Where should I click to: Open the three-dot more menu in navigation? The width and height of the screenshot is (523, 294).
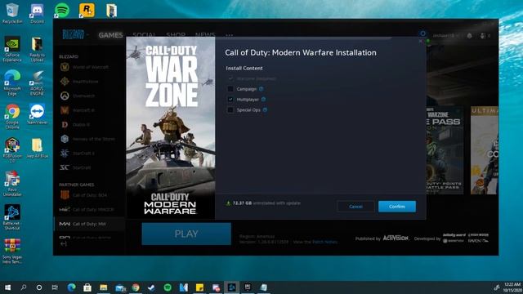[229, 35]
